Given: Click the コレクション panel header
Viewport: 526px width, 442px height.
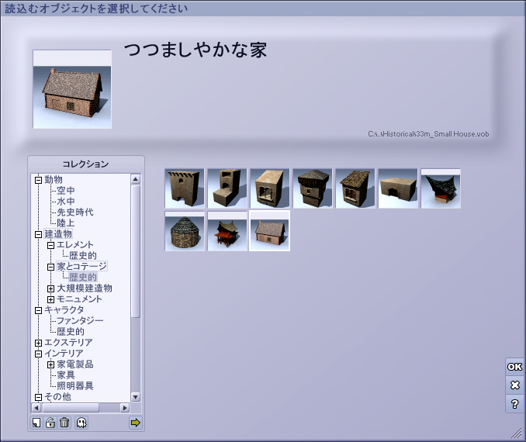Looking at the screenshot, I should coord(86,164).
